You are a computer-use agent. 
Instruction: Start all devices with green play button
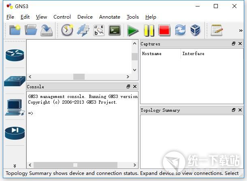133,30
